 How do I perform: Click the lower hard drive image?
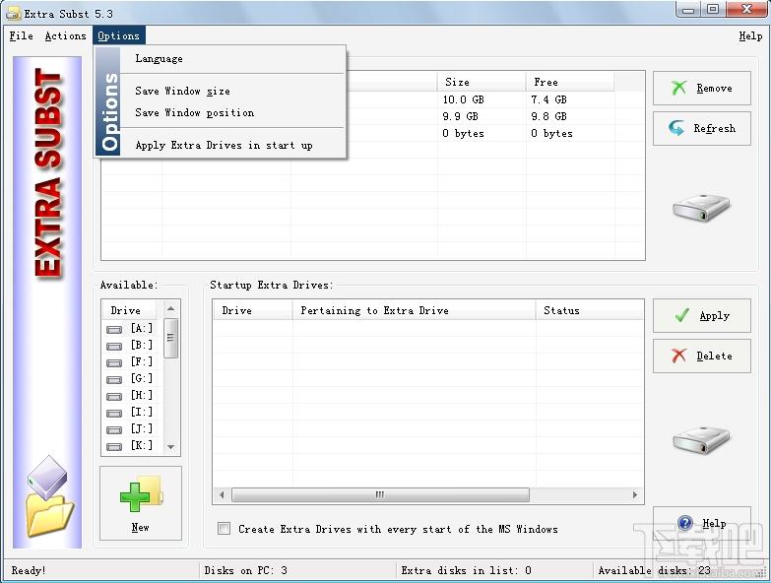702,439
